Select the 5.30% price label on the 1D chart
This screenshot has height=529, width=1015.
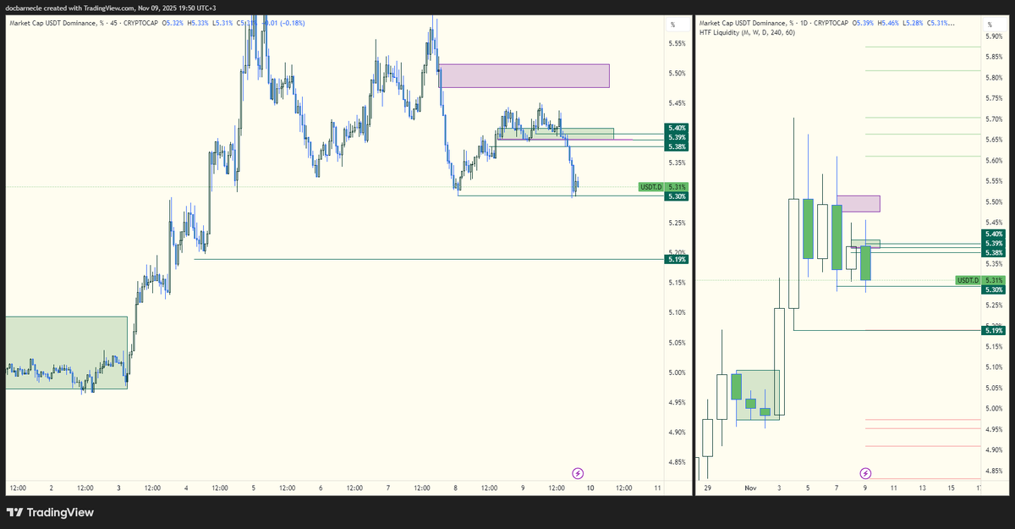tap(992, 289)
